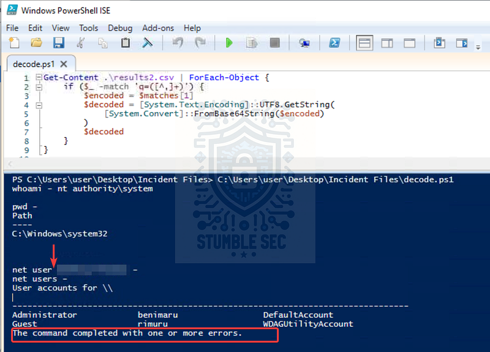Click line number 5 in script gutter
The image size is (490, 352).
click(26, 114)
